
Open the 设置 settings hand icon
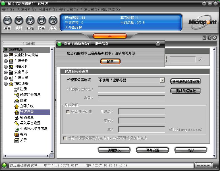41,20
